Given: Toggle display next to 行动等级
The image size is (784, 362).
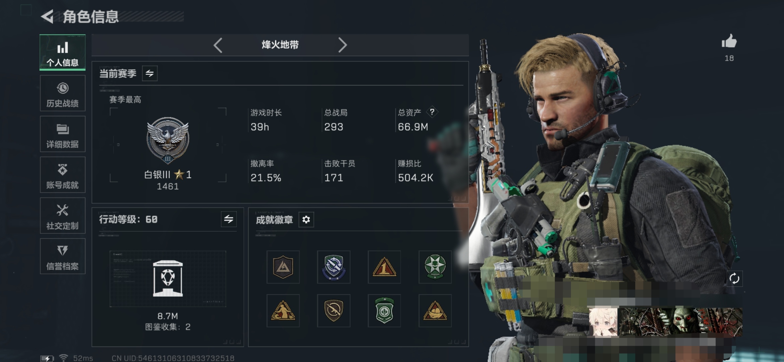Looking at the screenshot, I should pos(229,219).
